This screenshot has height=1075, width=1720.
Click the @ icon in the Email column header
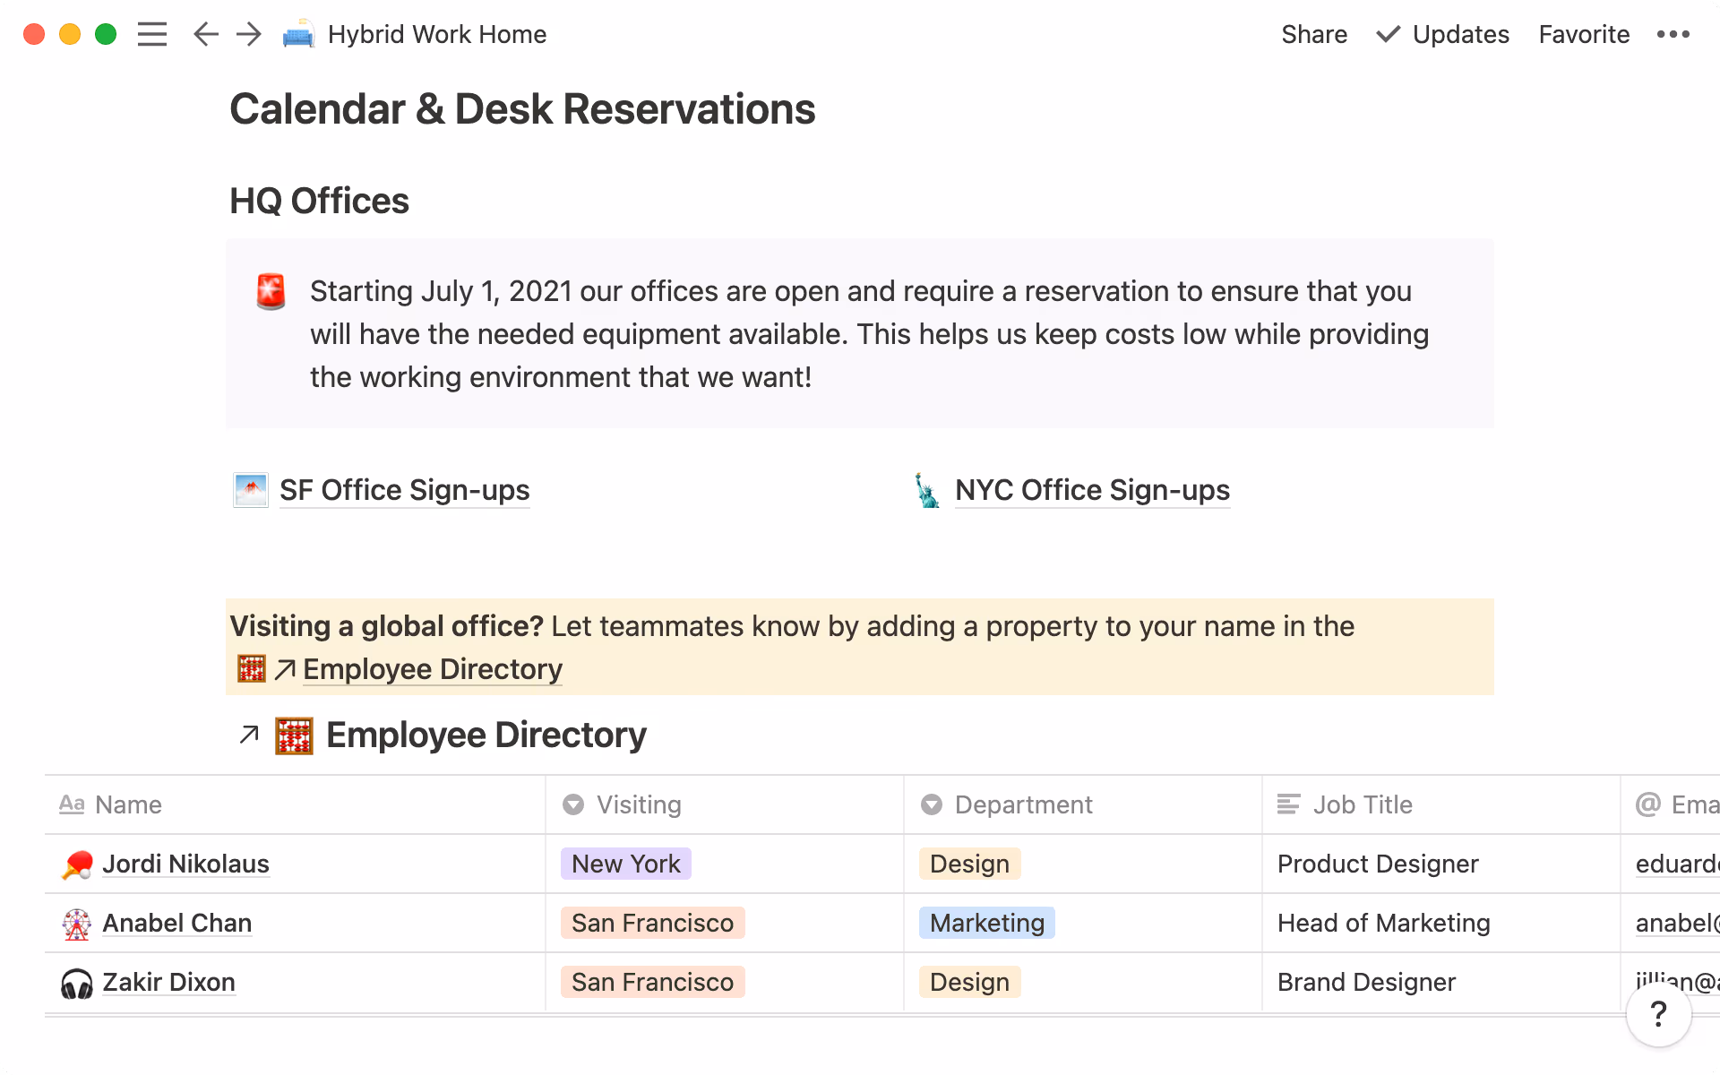[x=1647, y=804]
